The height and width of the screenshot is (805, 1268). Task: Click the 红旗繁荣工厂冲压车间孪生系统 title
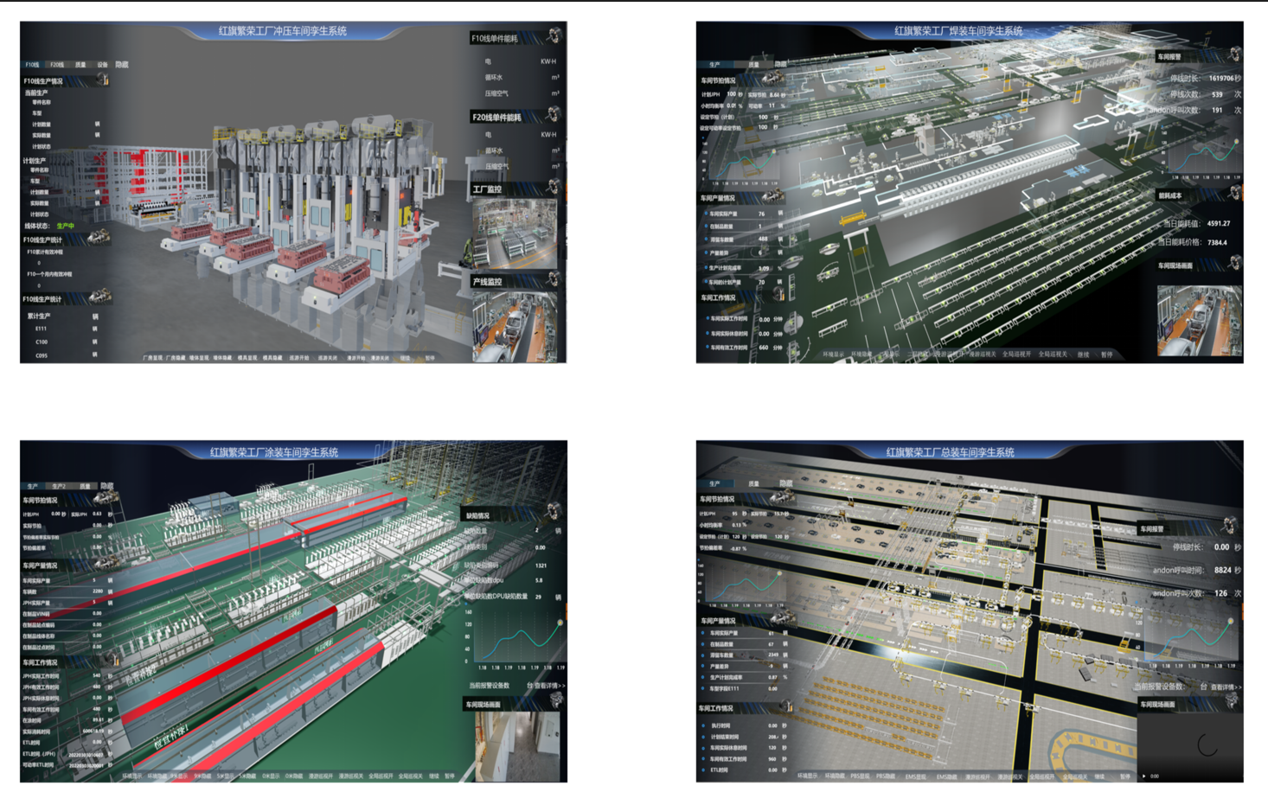282,30
